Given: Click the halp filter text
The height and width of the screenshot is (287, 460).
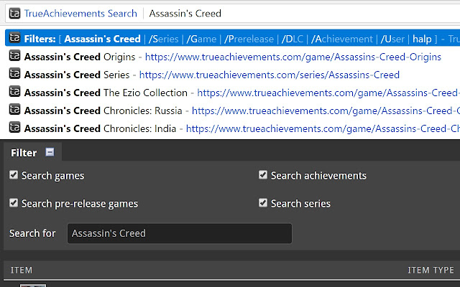Looking at the screenshot, I should pos(422,39).
